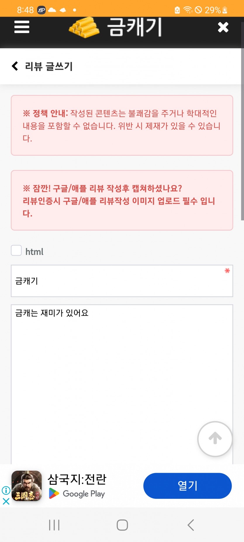Dismiss the ad with X icon
Image resolution: width=244 pixels, height=542 pixels.
coord(6,501)
